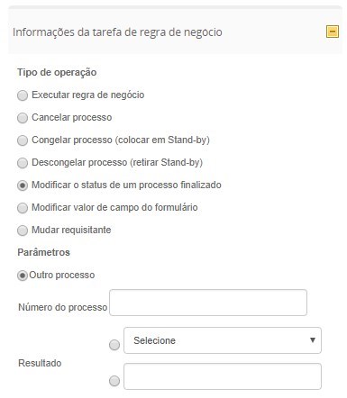This screenshot has height=398, width=347.
Task: Enable the radio beside the 'Selecione' dropdown
Action: click(x=114, y=345)
